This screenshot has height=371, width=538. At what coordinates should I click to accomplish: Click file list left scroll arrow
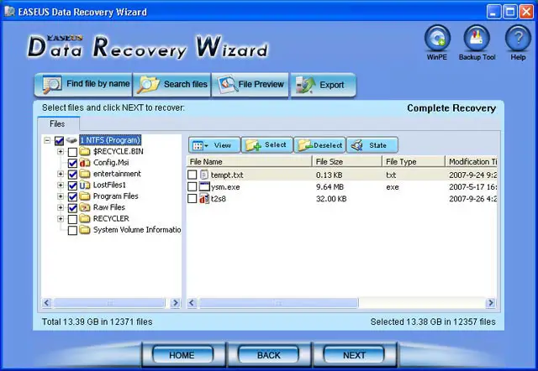[x=193, y=303]
